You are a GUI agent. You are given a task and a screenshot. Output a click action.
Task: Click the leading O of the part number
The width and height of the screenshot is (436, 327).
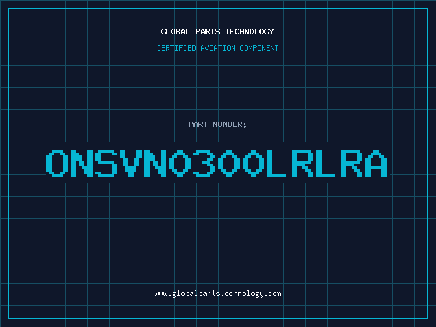pyautogui.click(x=57, y=163)
